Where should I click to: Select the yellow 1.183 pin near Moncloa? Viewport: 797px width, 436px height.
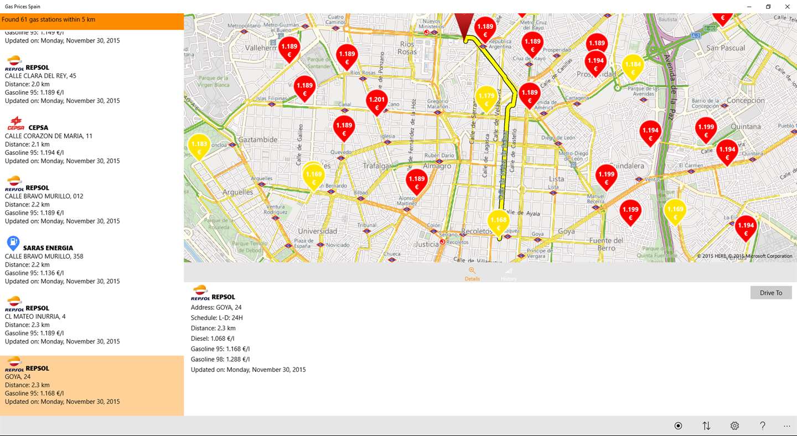coord(199,147)
